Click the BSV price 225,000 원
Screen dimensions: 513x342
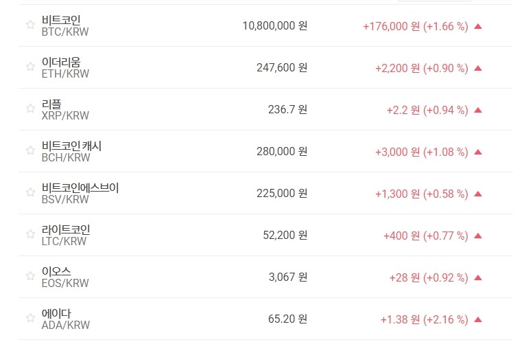pyautogui.click(x=283, y=194)
